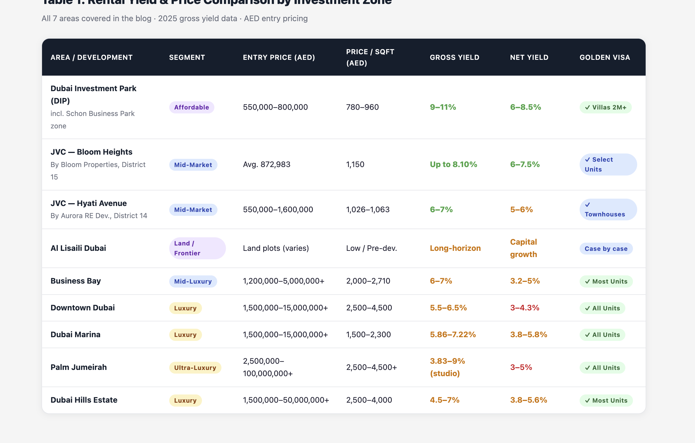Click the JVC — Bloom Heights development name
Screen dimensions: 695x443
pyautogui.click(x=91, y=152)
